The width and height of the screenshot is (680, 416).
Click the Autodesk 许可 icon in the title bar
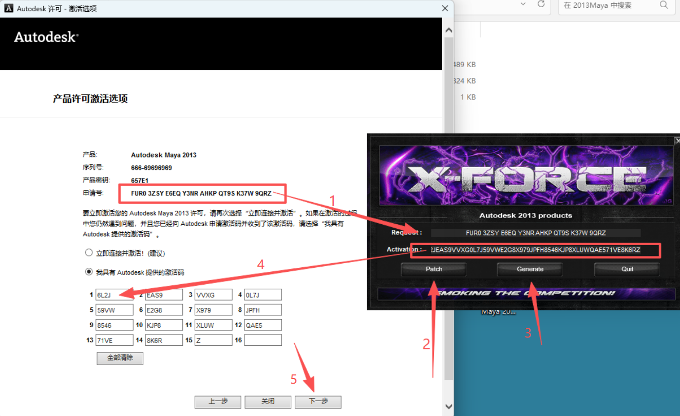(8, 8)
